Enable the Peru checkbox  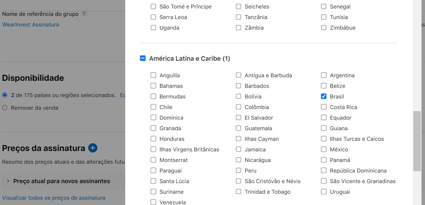pos(239,170)
